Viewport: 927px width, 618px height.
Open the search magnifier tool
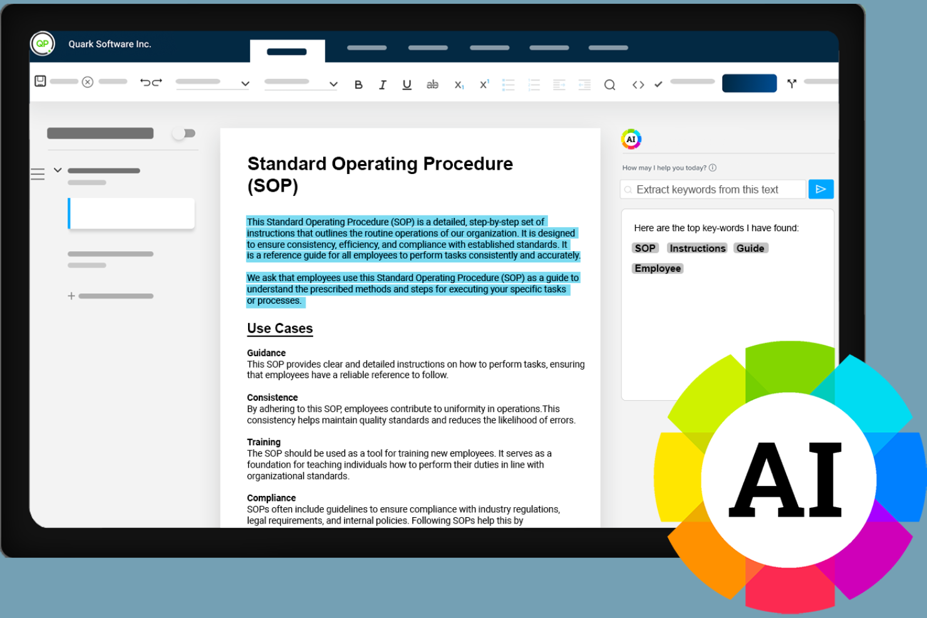(609, 85)
